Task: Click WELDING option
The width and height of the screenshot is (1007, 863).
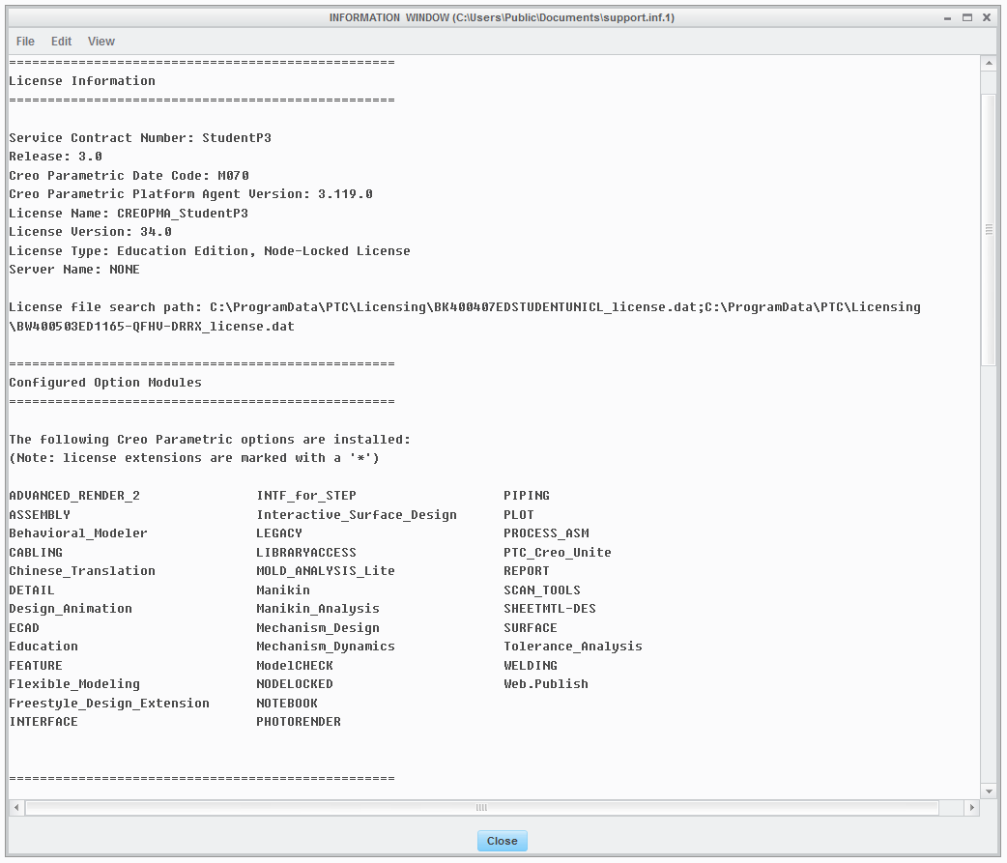Action: click(531, 666)
